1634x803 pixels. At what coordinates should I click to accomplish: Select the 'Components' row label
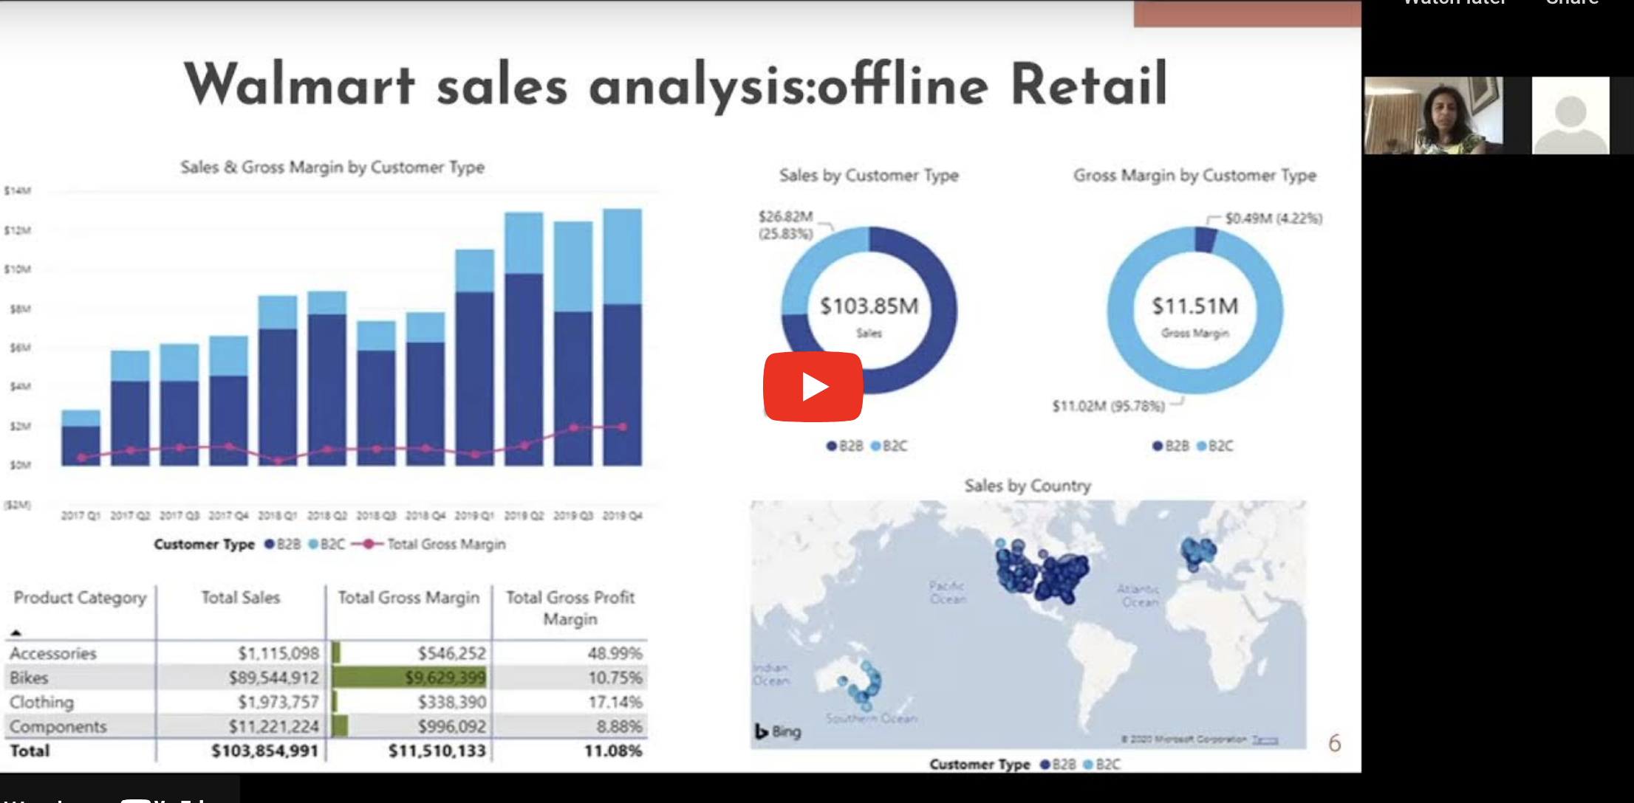58,726
